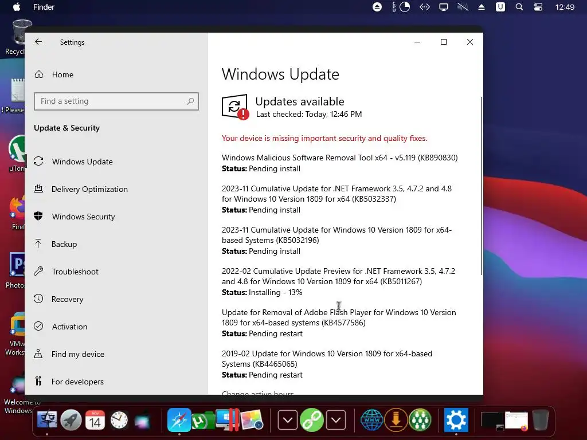Image resolution: width=587 pixels, height=440 pixels.
Task: Click the Updates available heading
Action: click(x=299, y=101)
